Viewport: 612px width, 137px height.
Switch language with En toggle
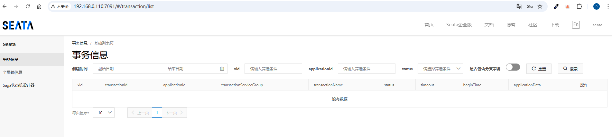[x=576, y=25]
